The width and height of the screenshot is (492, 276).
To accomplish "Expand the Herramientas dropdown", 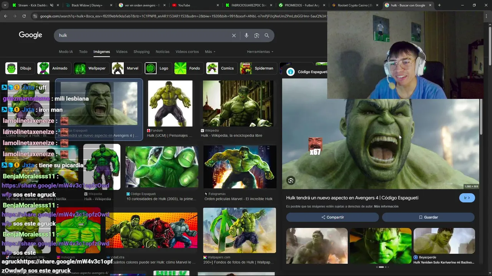I will tap(260, 52).
